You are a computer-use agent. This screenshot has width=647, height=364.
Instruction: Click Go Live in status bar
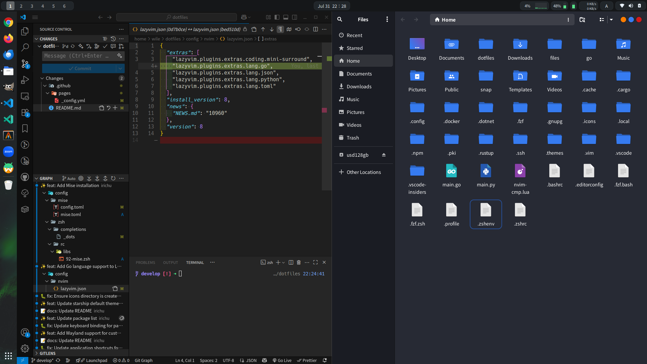282,360
